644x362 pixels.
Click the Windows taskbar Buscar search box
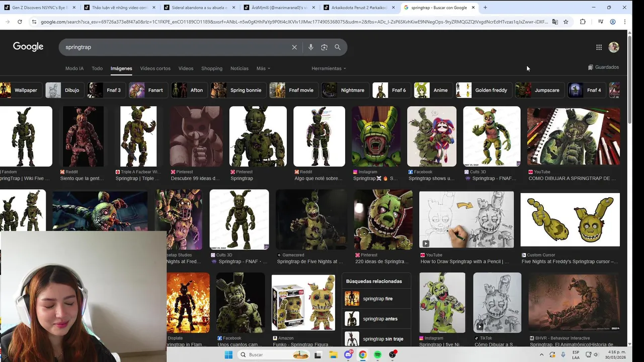click(274, 355)
